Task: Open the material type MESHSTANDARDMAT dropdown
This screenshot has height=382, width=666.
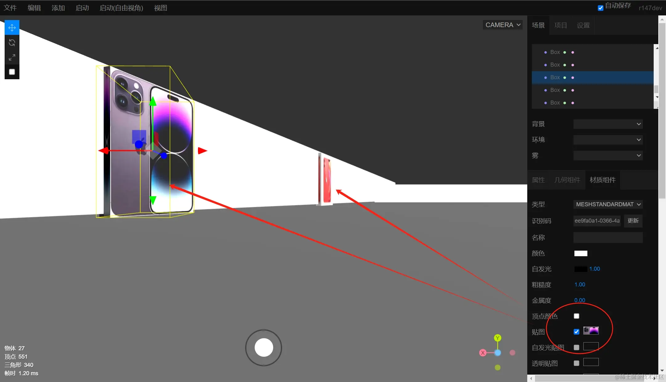Action: pyautogui.click(x=608, y=204)
